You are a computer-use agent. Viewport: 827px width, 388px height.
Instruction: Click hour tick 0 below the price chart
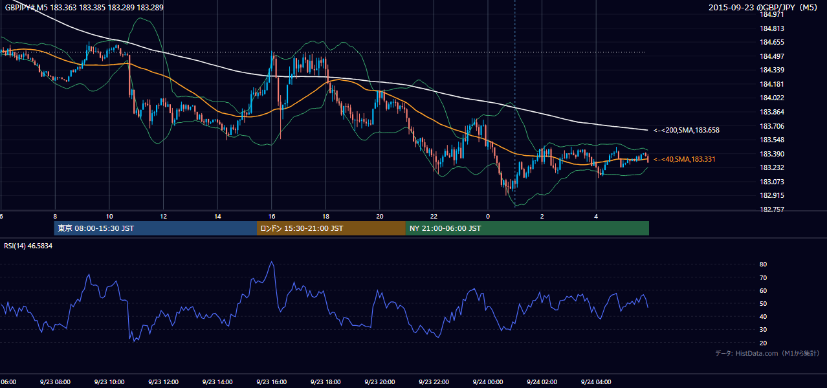coord(488,217)
